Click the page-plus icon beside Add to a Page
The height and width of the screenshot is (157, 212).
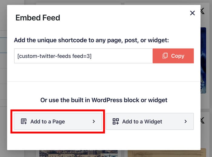(24, 121)
